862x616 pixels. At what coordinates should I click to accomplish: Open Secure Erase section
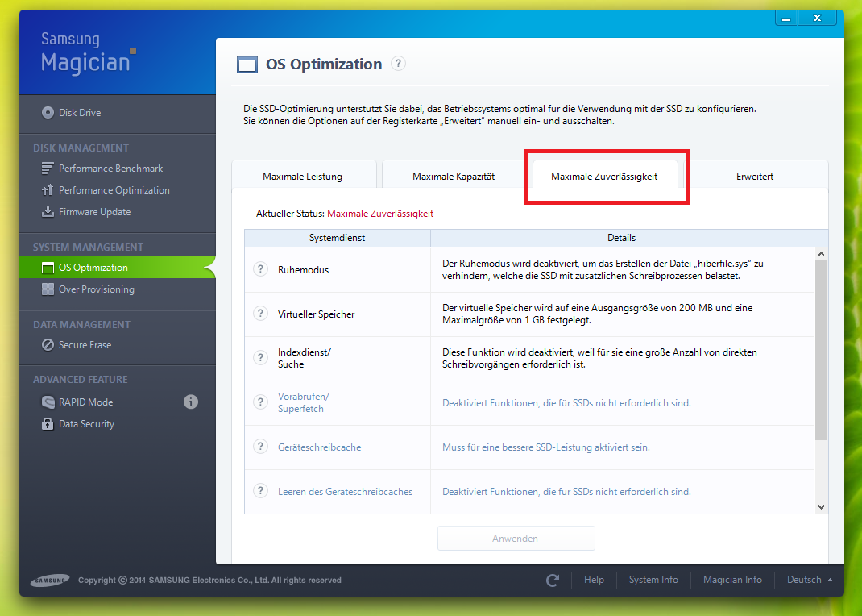click(x=77, y=345)
